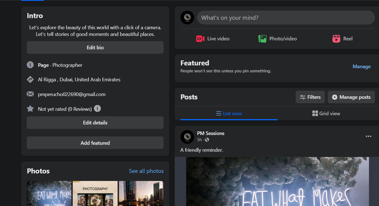Click the location direction icon
This screenshot has width=379, height=206.
pyautogui.click(x=30, y=80)
